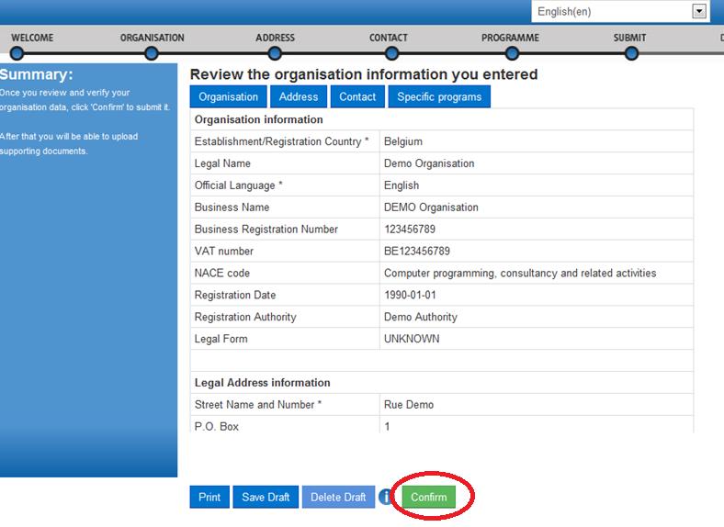Click the ORGANISATION step marker
The width and height of the screenshot is (724, 527).
click(x=151, y=53)
